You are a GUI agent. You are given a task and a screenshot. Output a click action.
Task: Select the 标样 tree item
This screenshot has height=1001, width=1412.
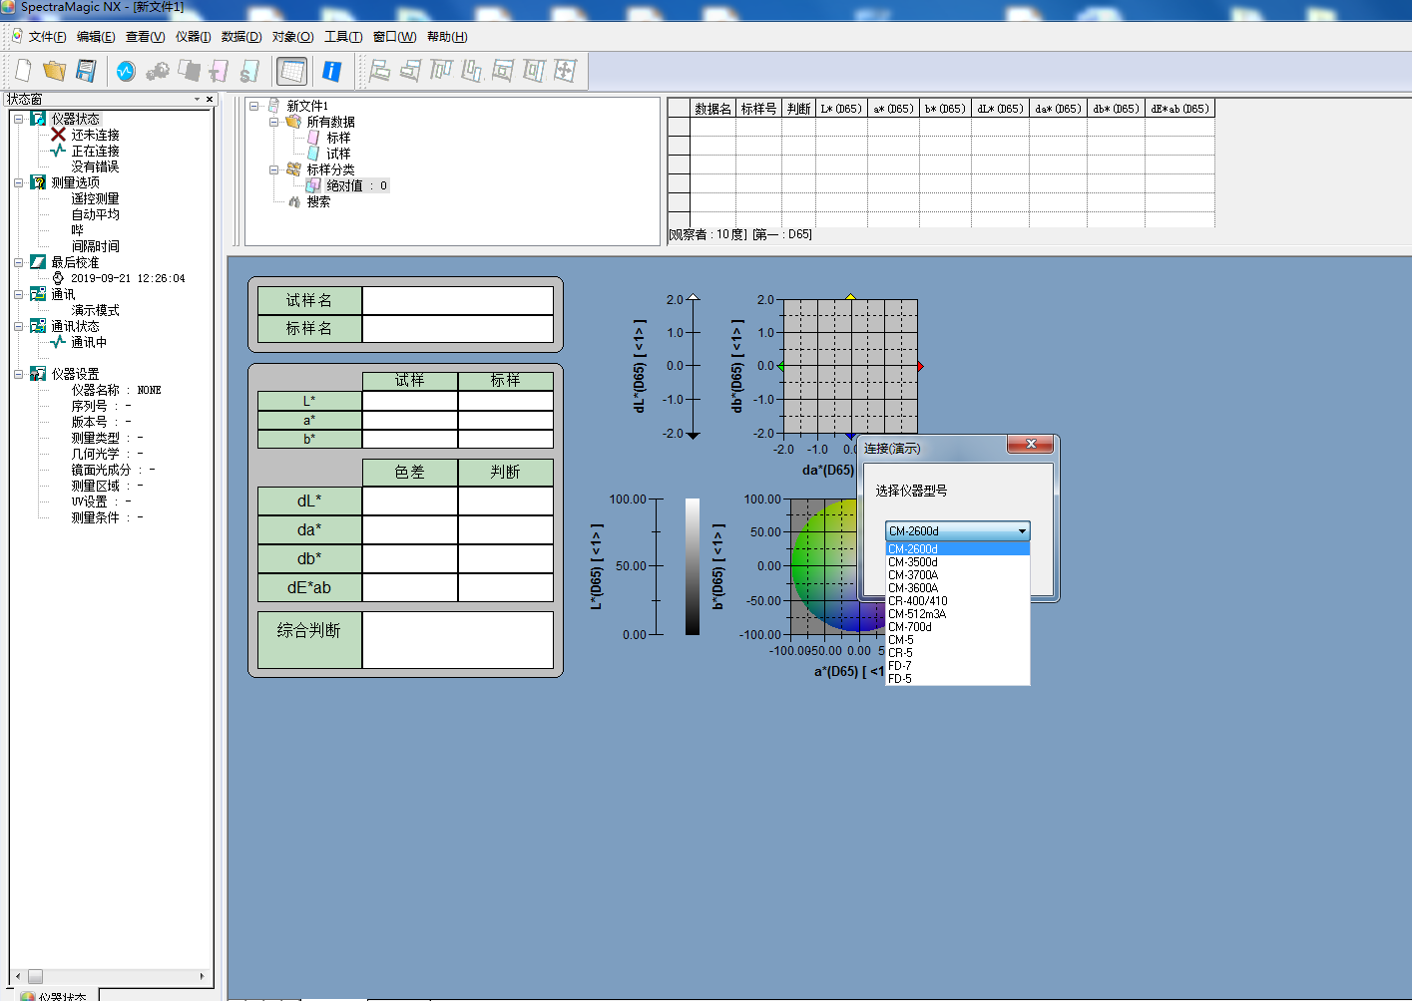coord(338,138)
